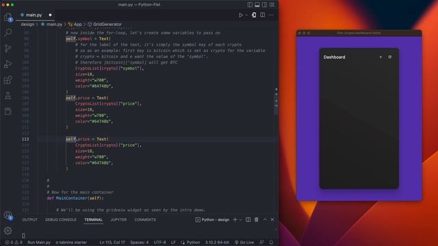This screenshot has width=438, height=246.
Task: Click Run Main.py in status bar
Action: (39, 243)
